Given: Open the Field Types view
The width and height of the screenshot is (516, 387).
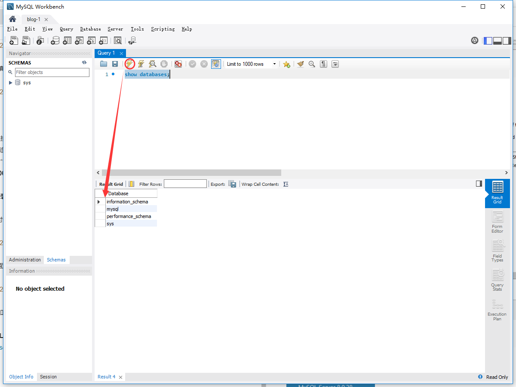Looking at the screenshot, I should [x=497, y=251].
